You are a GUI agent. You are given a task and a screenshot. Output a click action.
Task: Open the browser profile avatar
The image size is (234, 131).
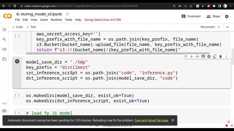225,6
